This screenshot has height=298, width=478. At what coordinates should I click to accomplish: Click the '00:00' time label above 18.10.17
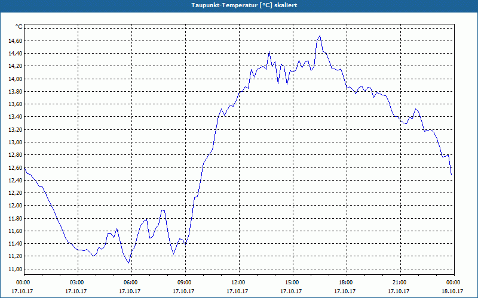[x=454, y=283]
